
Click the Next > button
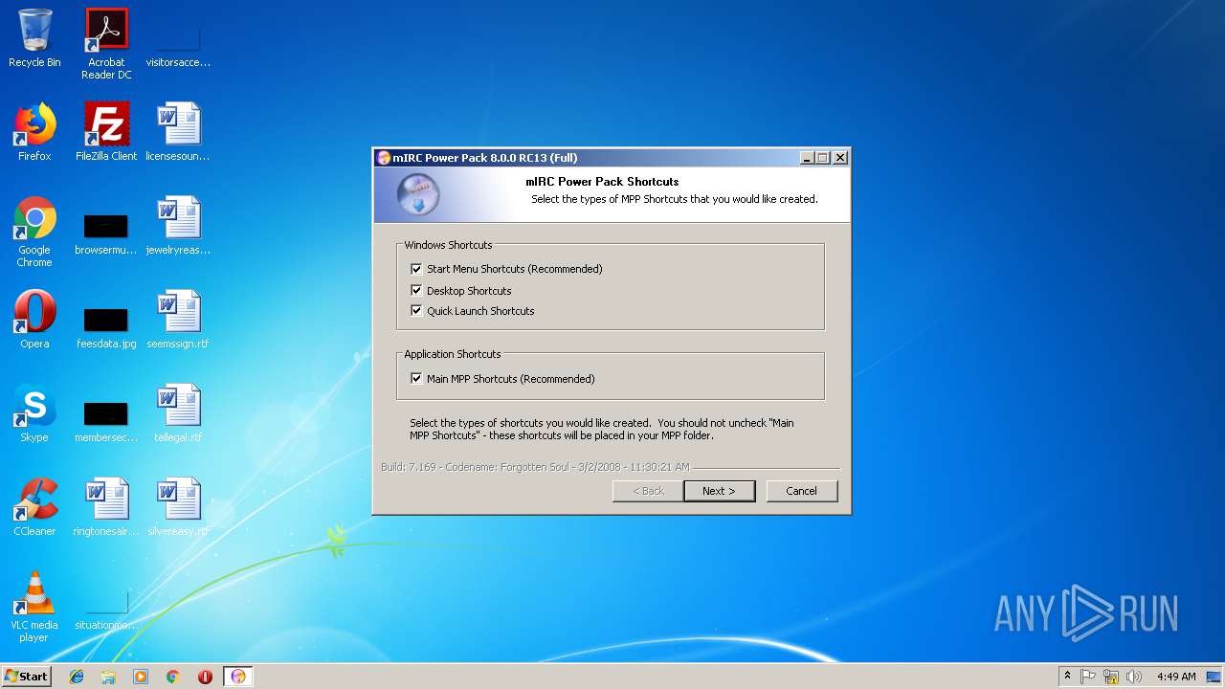[x=719, y=491]
